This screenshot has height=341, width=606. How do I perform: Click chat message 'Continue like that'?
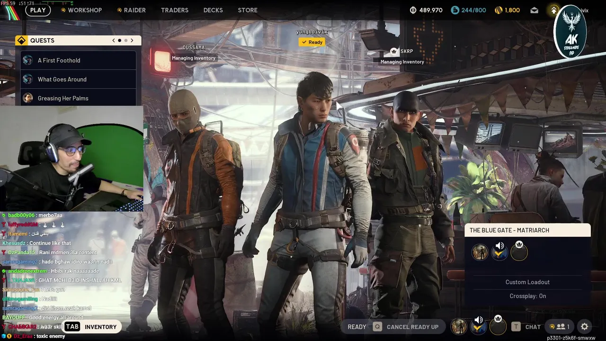(50, 243)
